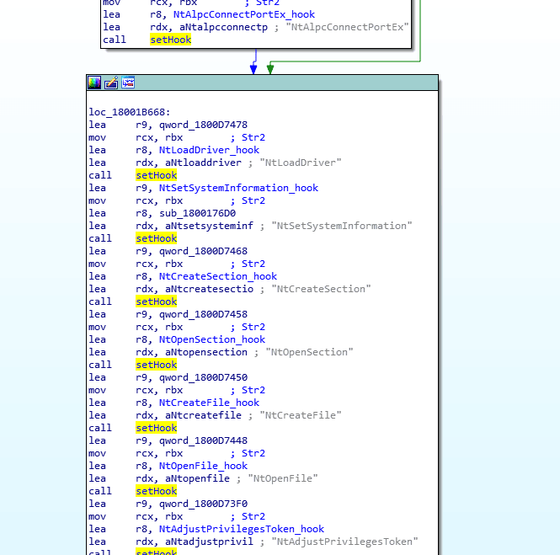Select setHook call below aNtloaddriver line
The width and height of the screenshot is (560, 555).
click(157, 175)
